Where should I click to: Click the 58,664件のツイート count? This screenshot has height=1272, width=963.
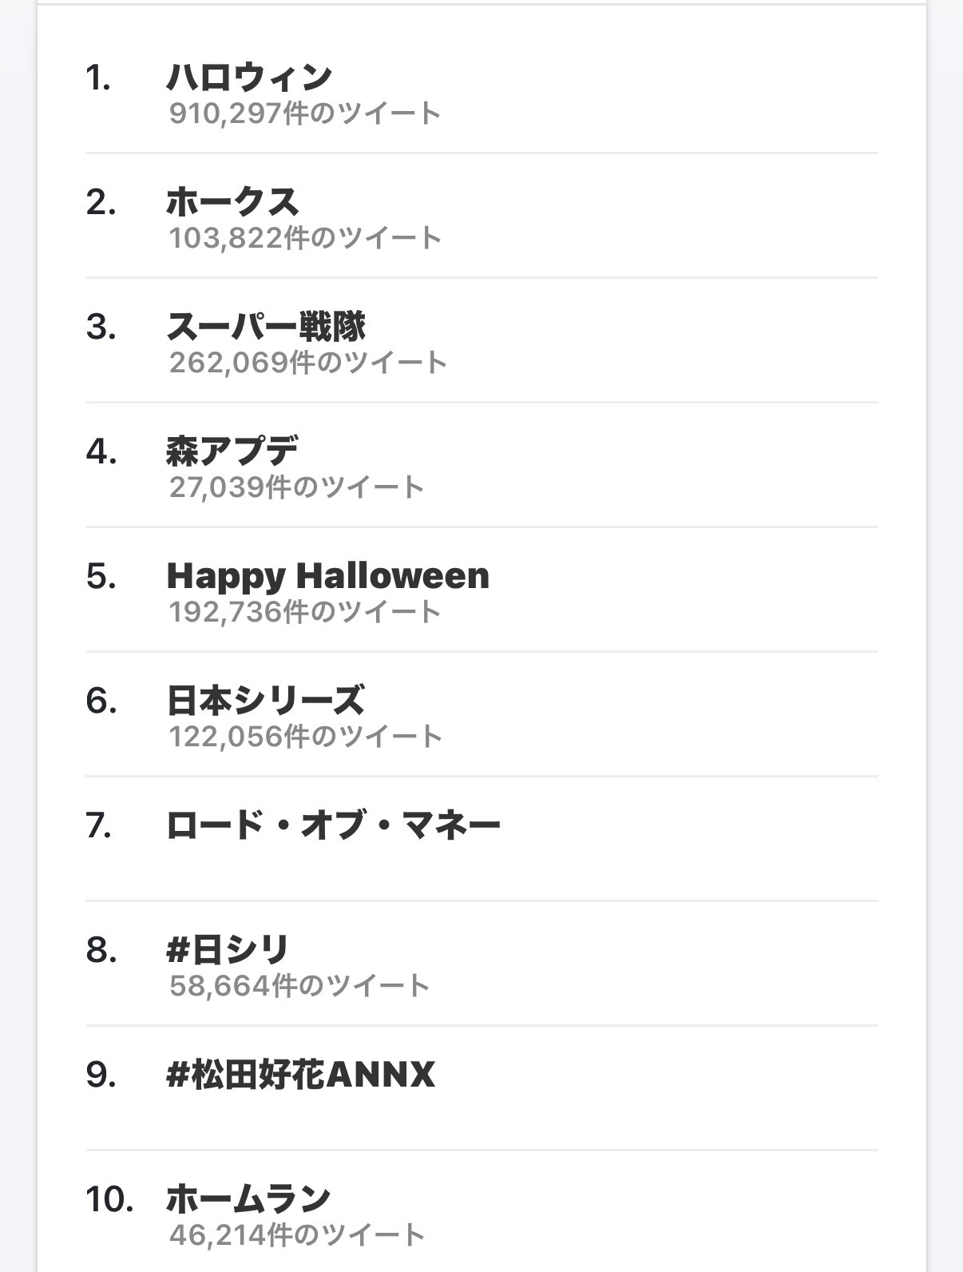(x=299, y=986)
